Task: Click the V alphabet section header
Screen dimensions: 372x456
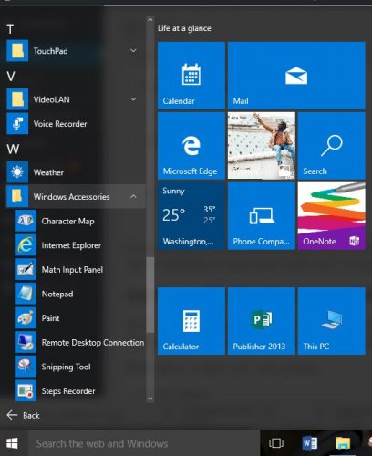Action: pyautogui.click(x=11, y=77)
